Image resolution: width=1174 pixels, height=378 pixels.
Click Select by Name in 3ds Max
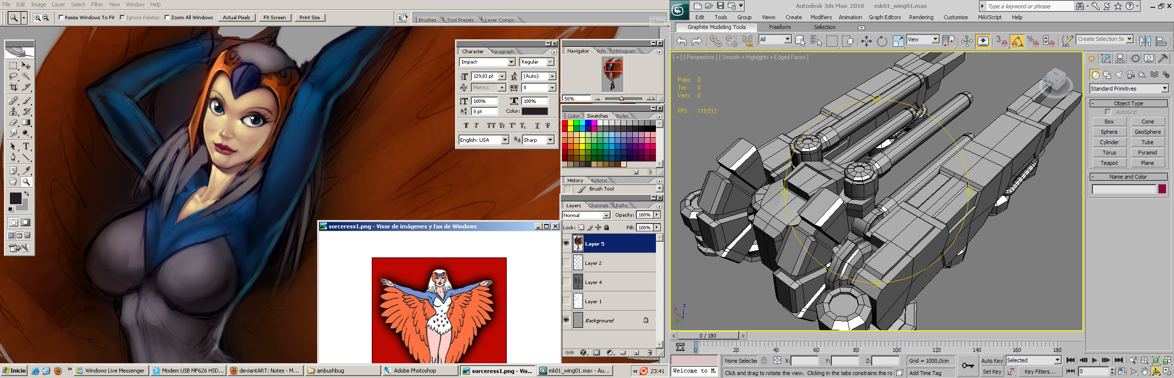click(816, 41)
